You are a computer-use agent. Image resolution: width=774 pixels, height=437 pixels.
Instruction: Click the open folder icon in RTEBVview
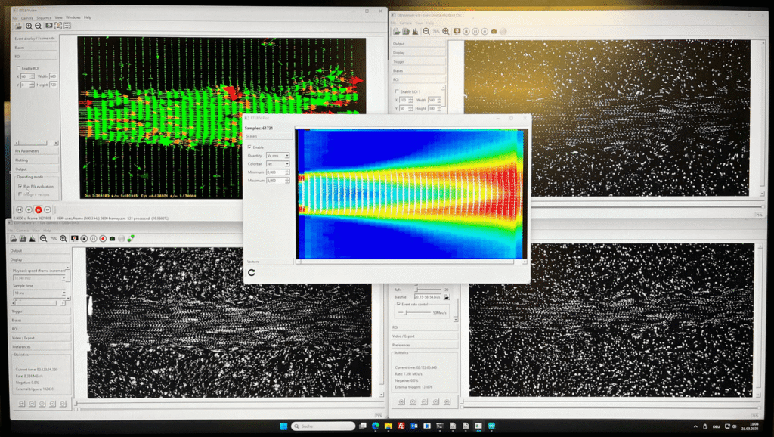coord(17,26)
